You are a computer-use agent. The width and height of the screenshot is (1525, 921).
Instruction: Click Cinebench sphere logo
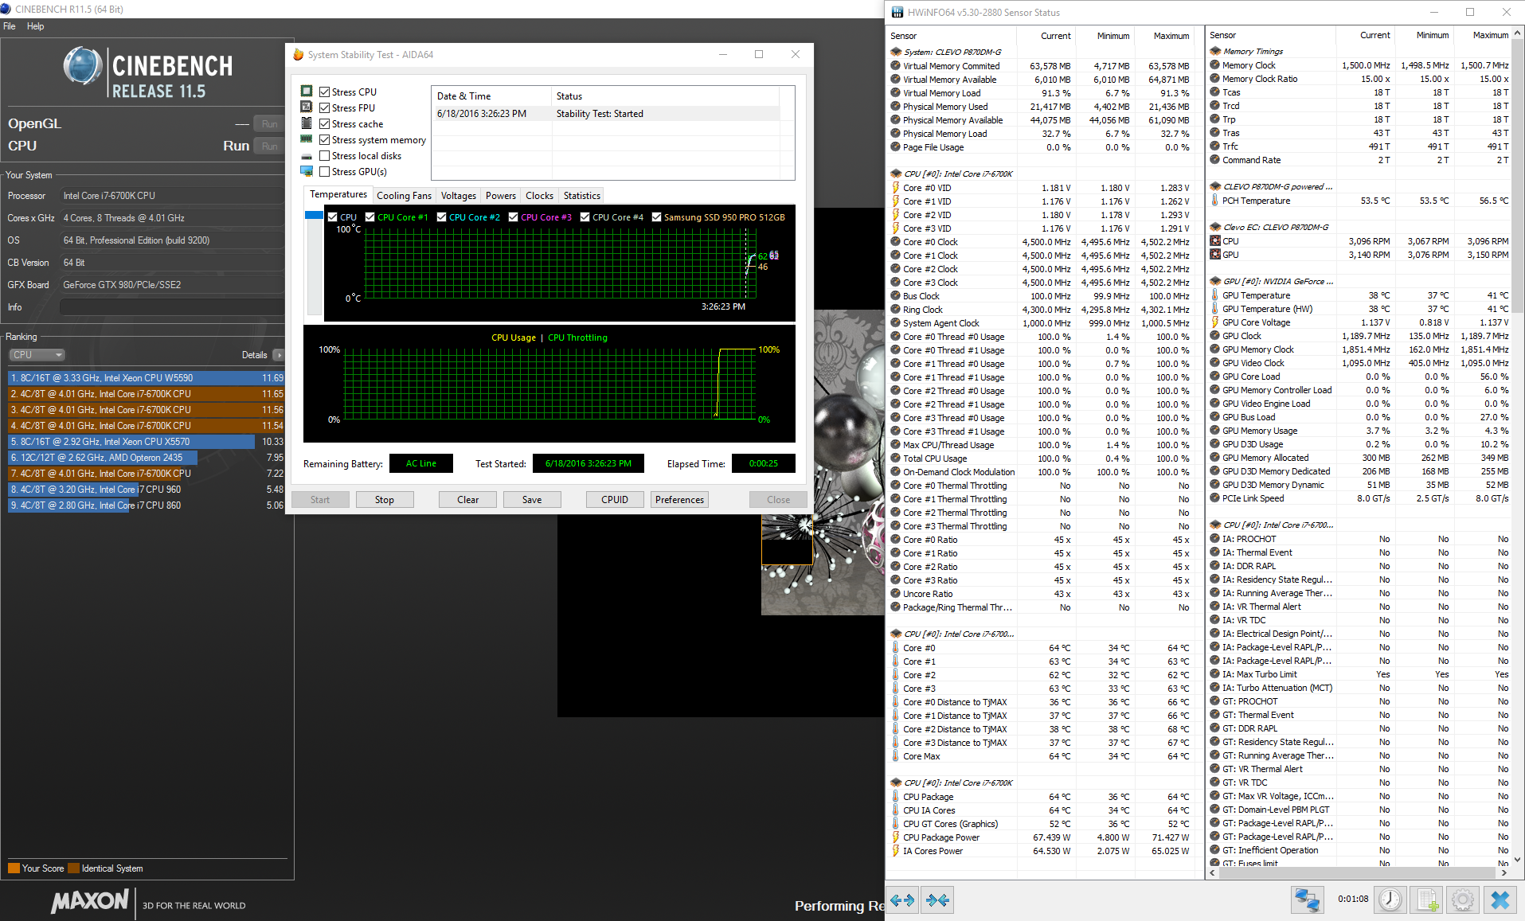pyautogui.click(x=83, y=66)
